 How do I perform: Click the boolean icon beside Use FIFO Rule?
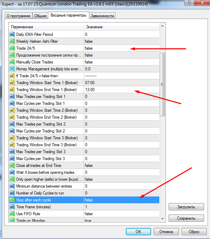[x=12, y=214]
